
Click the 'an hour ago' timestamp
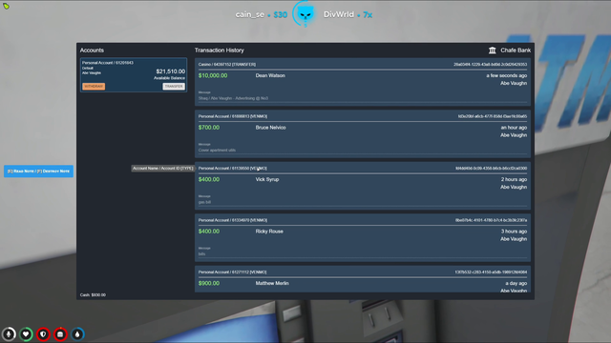pos(514,128)
